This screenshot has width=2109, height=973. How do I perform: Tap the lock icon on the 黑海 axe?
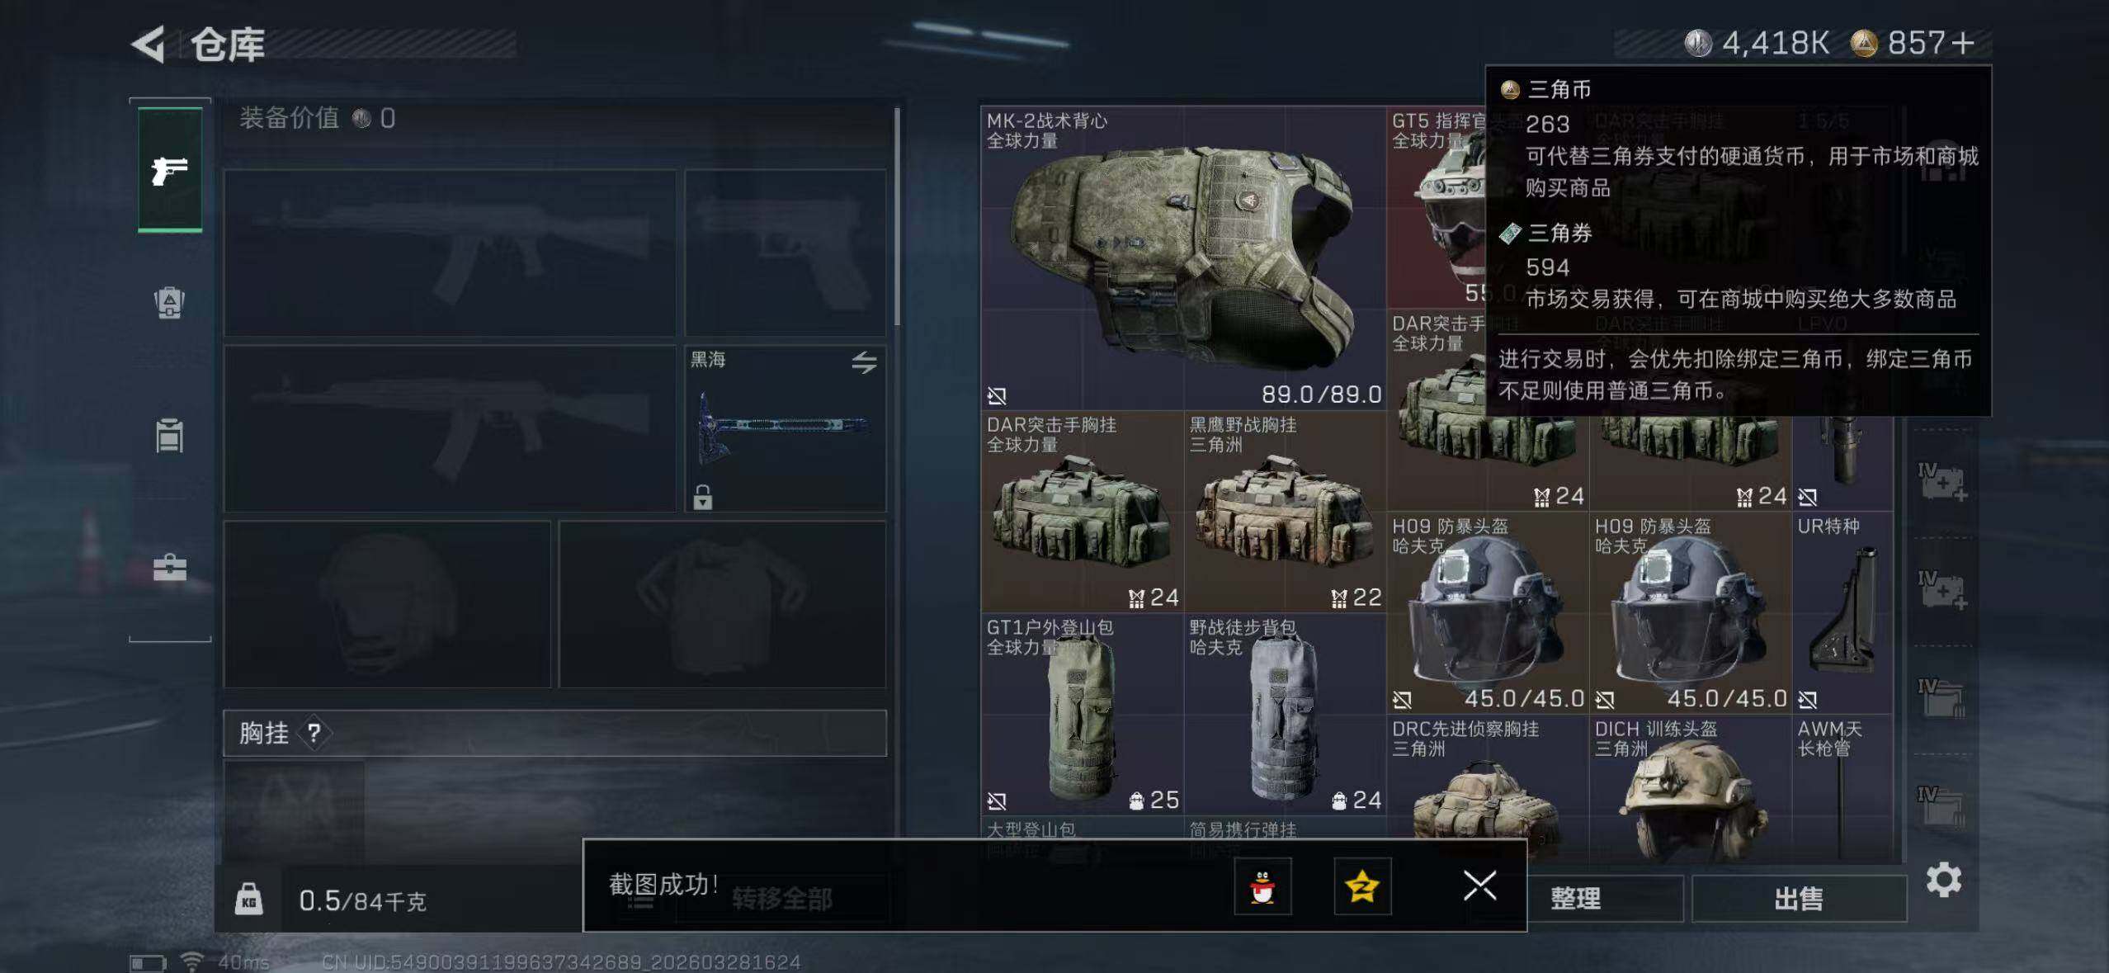702,497
